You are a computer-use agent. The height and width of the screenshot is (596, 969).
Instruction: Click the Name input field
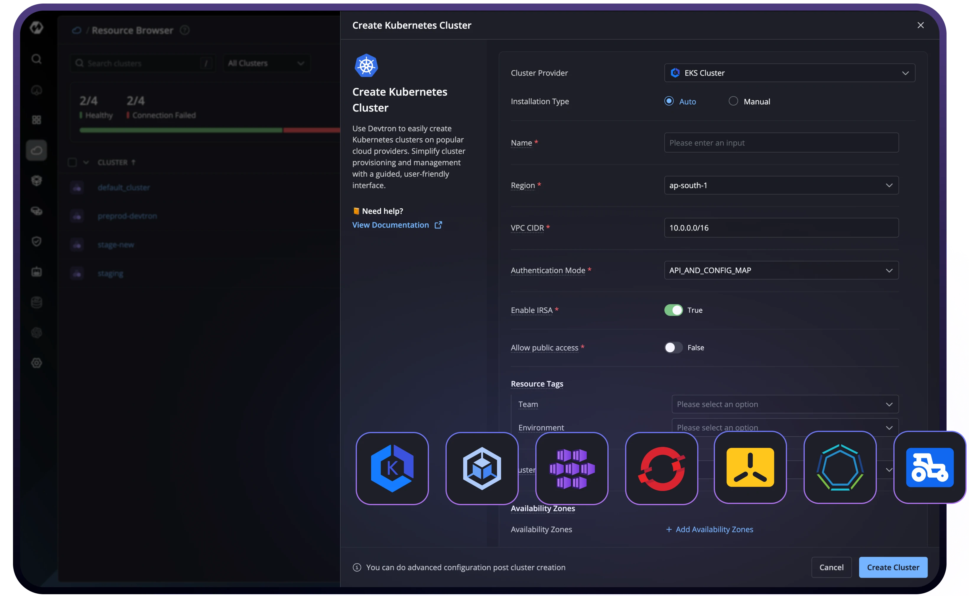tap(781, 143)
